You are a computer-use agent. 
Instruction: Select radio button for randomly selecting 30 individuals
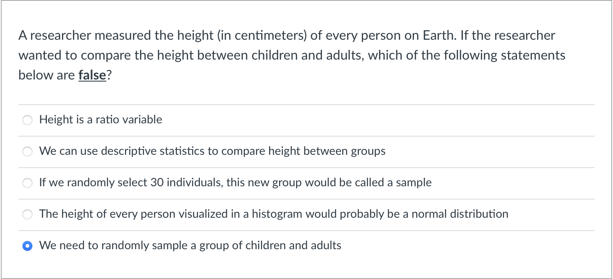tap(27, 183)
